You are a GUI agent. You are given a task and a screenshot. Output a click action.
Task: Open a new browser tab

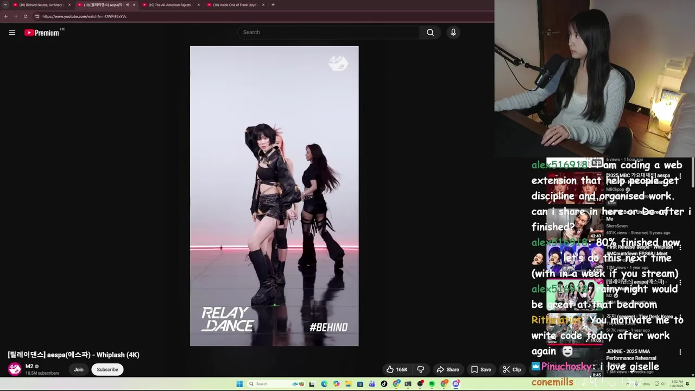pyautogui.click(x=273, y=5)
